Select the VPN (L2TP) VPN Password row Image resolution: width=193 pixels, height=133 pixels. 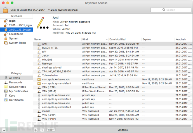pyautogui.click(x=113, y=115)
